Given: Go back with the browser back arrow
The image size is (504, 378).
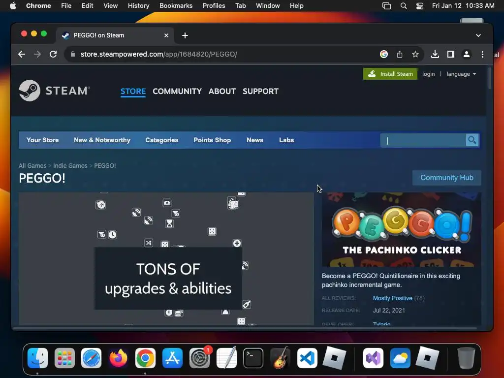Looking at the screenshot, I should coord(22,54).
